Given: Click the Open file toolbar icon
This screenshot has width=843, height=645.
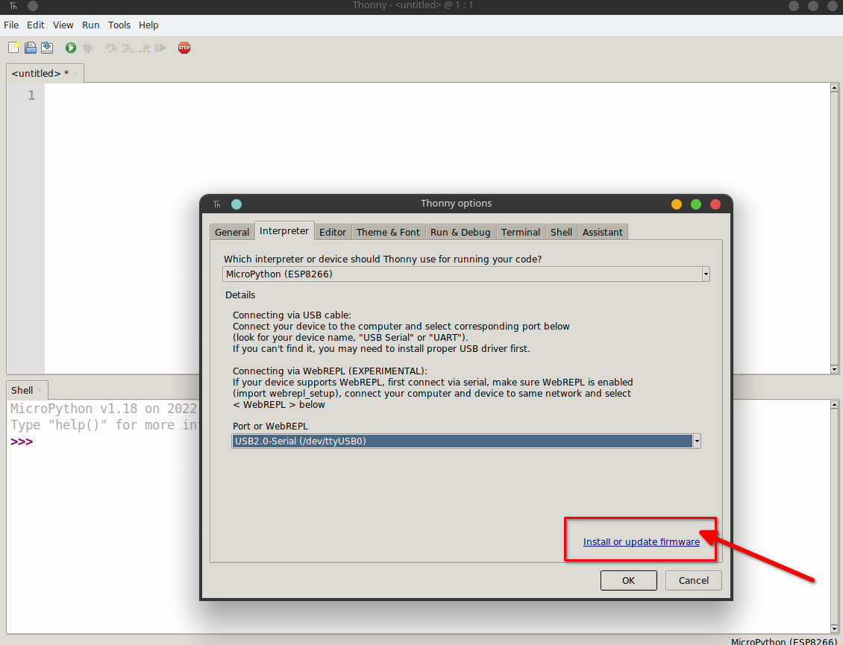Looking at the screenshot, I should [31, 48].
